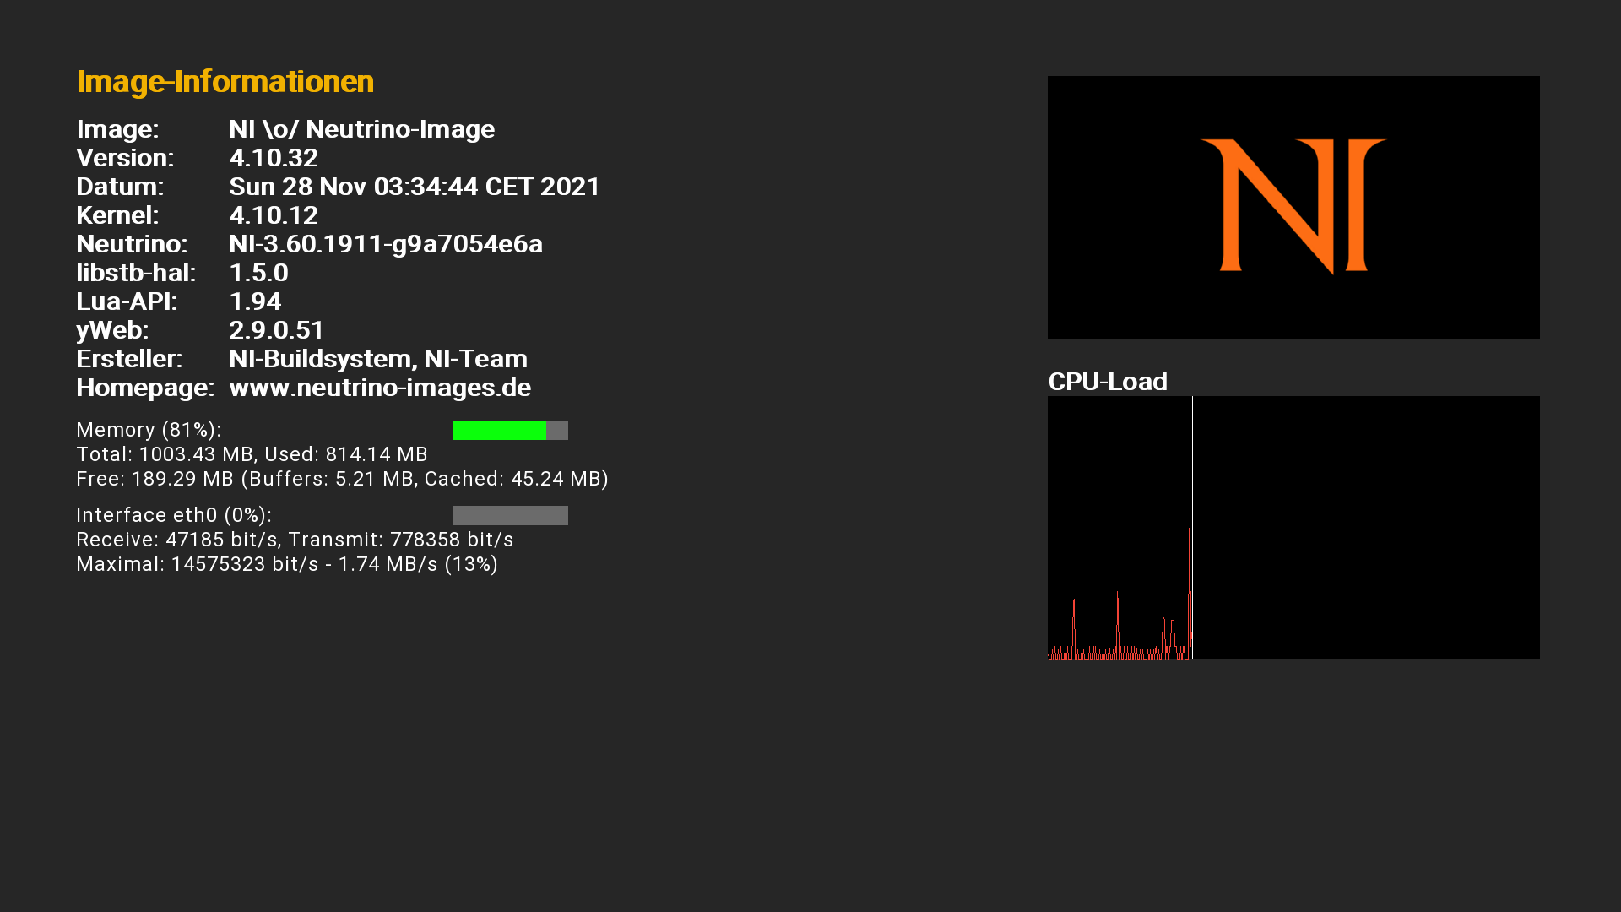Click the Lua-API version 1.94
Viewport: 1621px width, 912px height.
(255, 301)
